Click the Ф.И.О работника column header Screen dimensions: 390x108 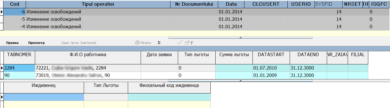[x=88, y=58]
